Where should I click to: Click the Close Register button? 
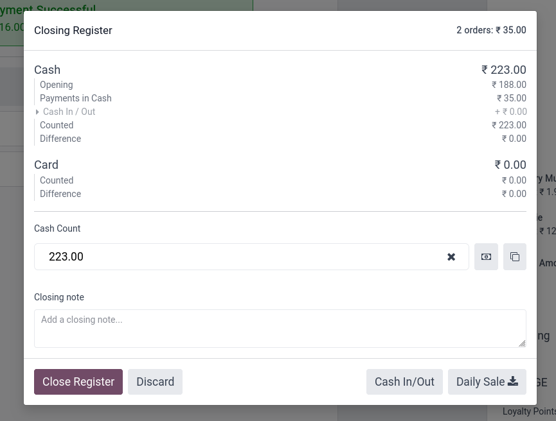tap(78, 382)
